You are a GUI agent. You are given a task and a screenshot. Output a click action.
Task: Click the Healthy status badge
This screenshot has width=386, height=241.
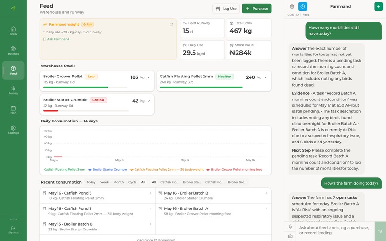[x=225, y=77]
